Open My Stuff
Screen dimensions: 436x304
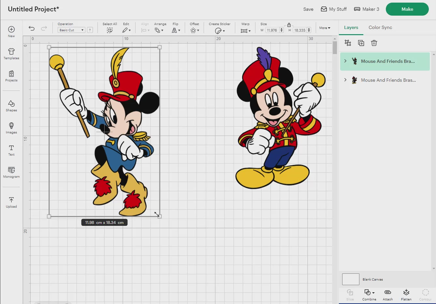point(334,9)
